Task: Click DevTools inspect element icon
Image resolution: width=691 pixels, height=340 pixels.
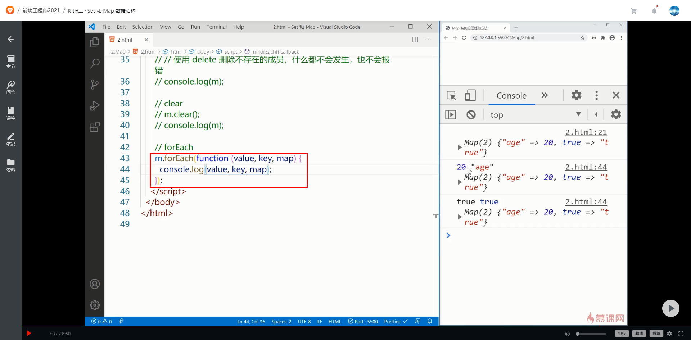Action: (451, 95)
